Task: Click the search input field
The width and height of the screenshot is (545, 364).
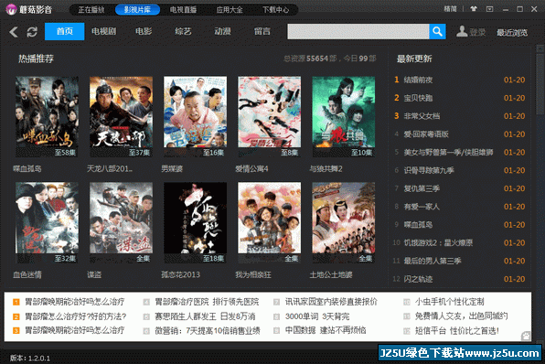Action: [358, 32]
